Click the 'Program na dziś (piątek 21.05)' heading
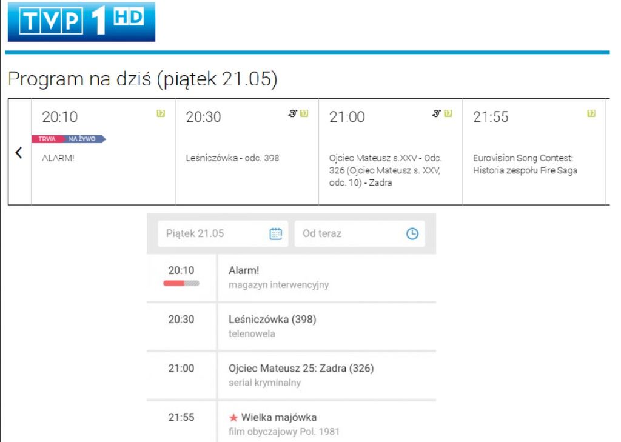Viewport: 621px width, 442px height. coord(143,79)
